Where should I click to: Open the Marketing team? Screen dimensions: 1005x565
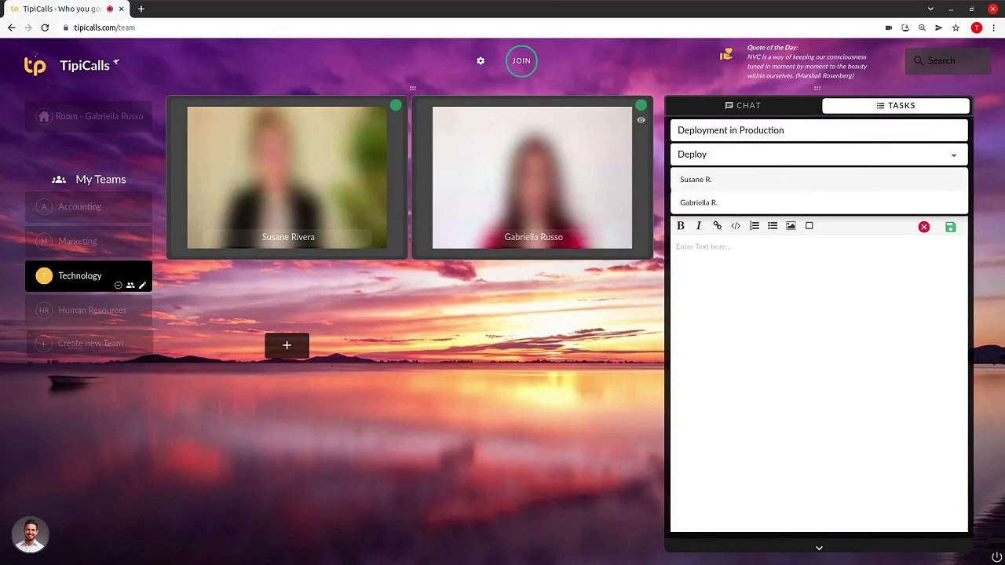click(x=89, y=241)
